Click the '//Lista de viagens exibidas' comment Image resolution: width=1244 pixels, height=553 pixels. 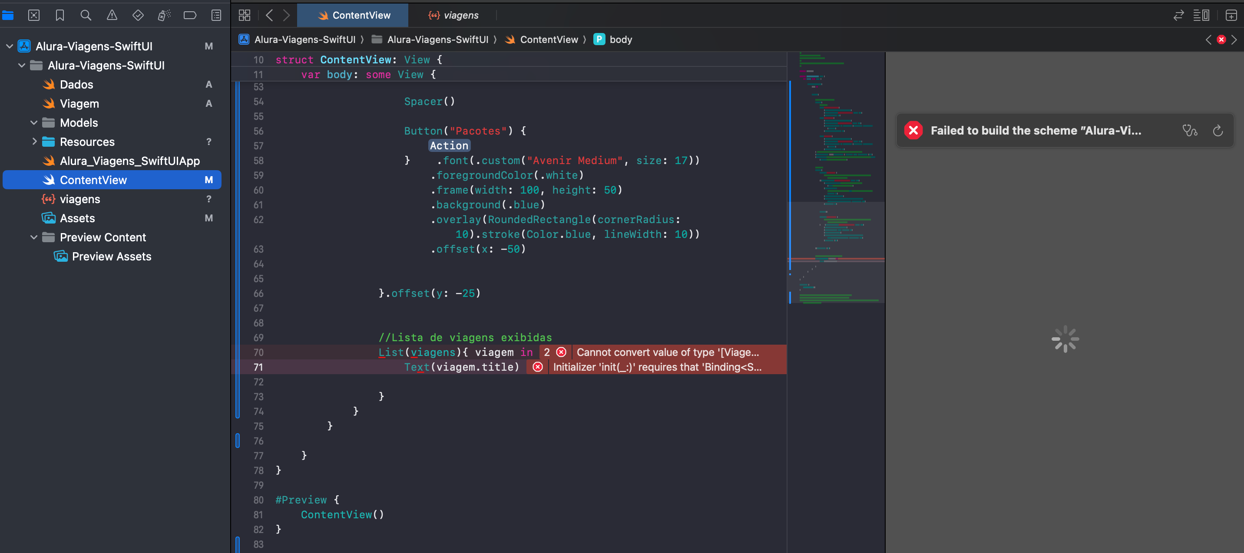[465, 337]
